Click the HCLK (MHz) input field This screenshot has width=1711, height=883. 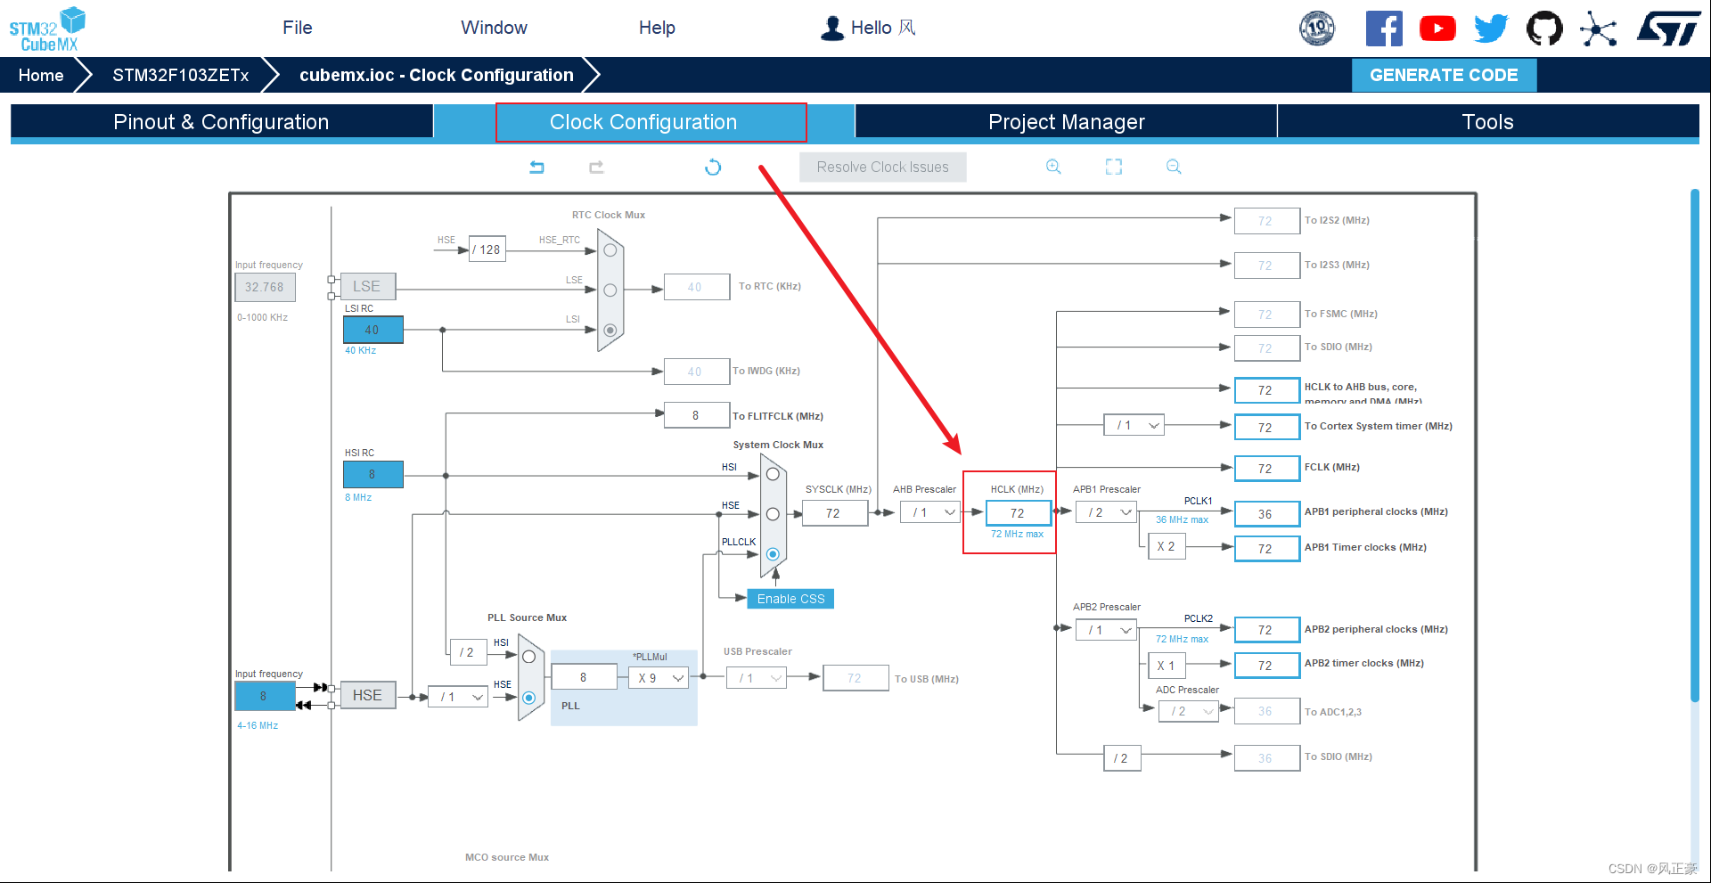(x=1018, y=513)
